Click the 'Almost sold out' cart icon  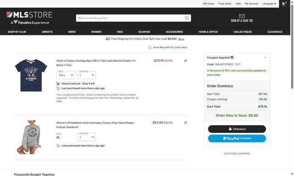pos(58,84)
